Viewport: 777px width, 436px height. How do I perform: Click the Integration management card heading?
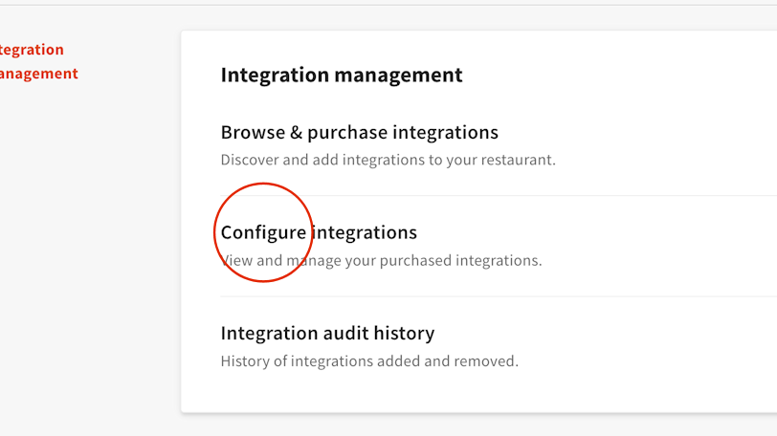(342, 75)
